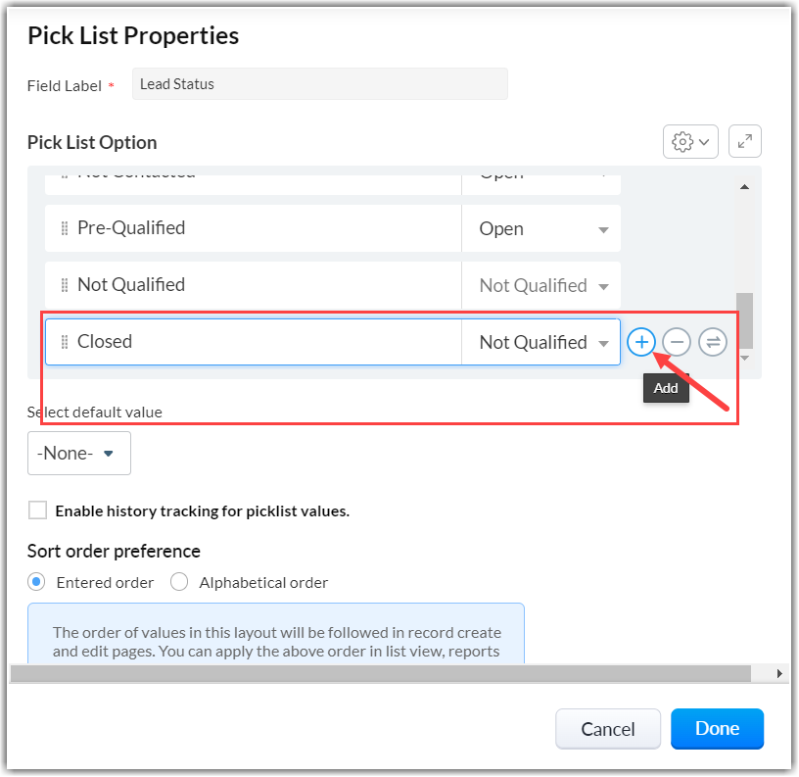Click the Cancel button
The height and width of the screenshot is (777, 799).
click(x=607, y=728)
